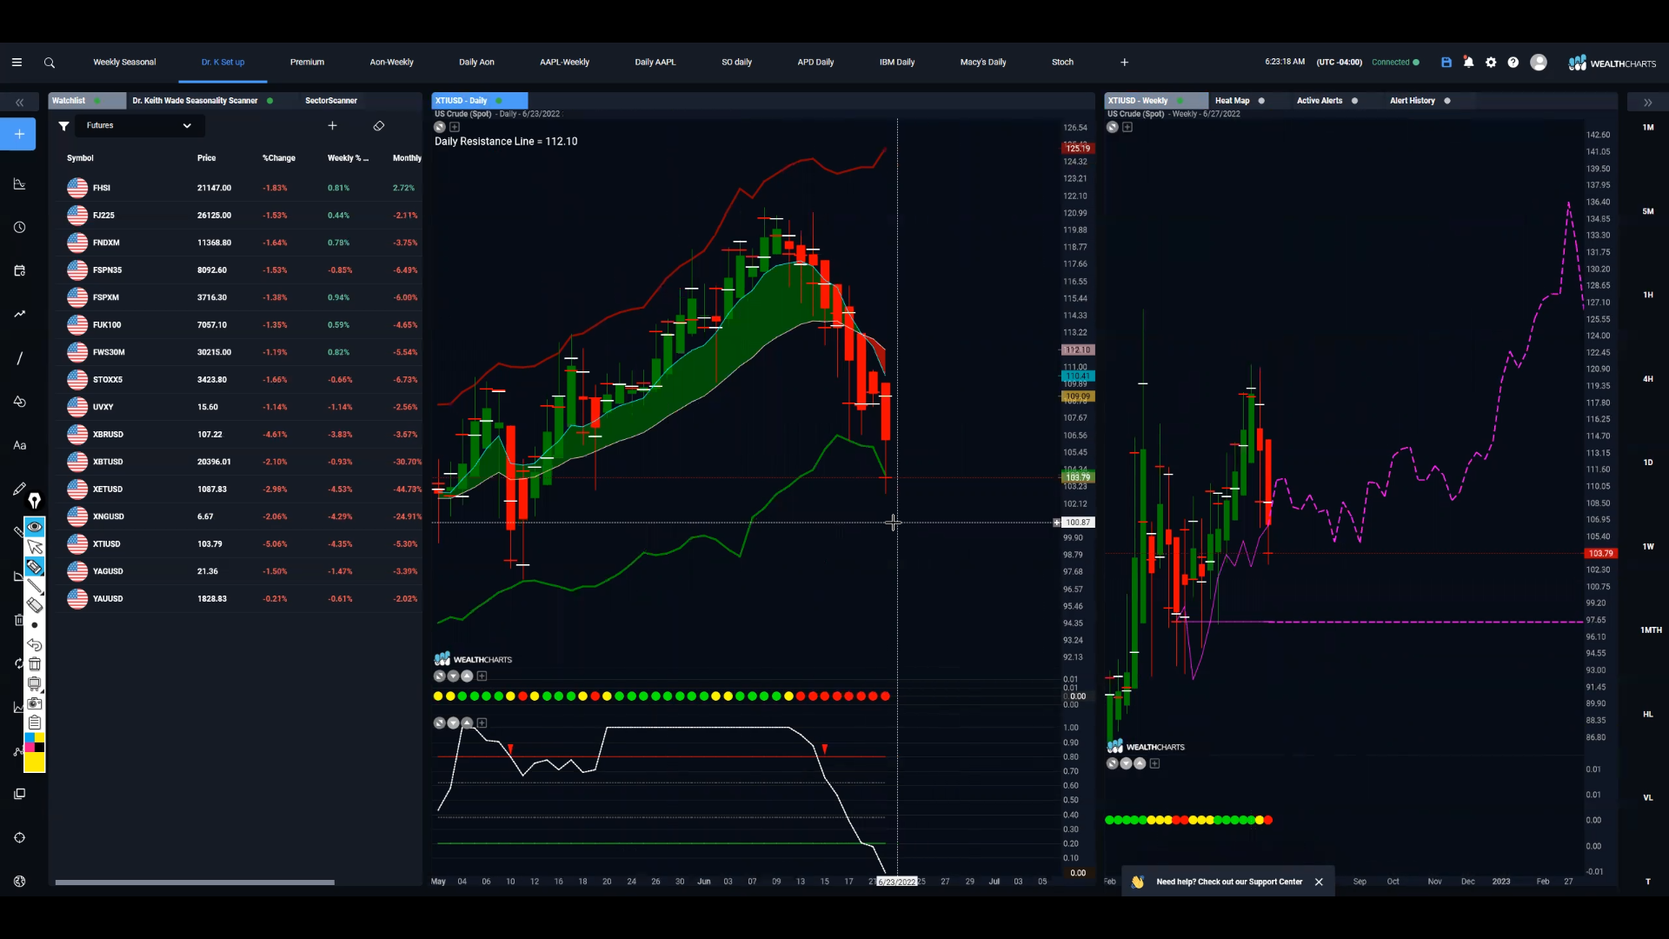Image resolution: width=1669 pixels, height=939 pixels.
Task: Select the Aa text annotation tool
Action: coord(19,445)
